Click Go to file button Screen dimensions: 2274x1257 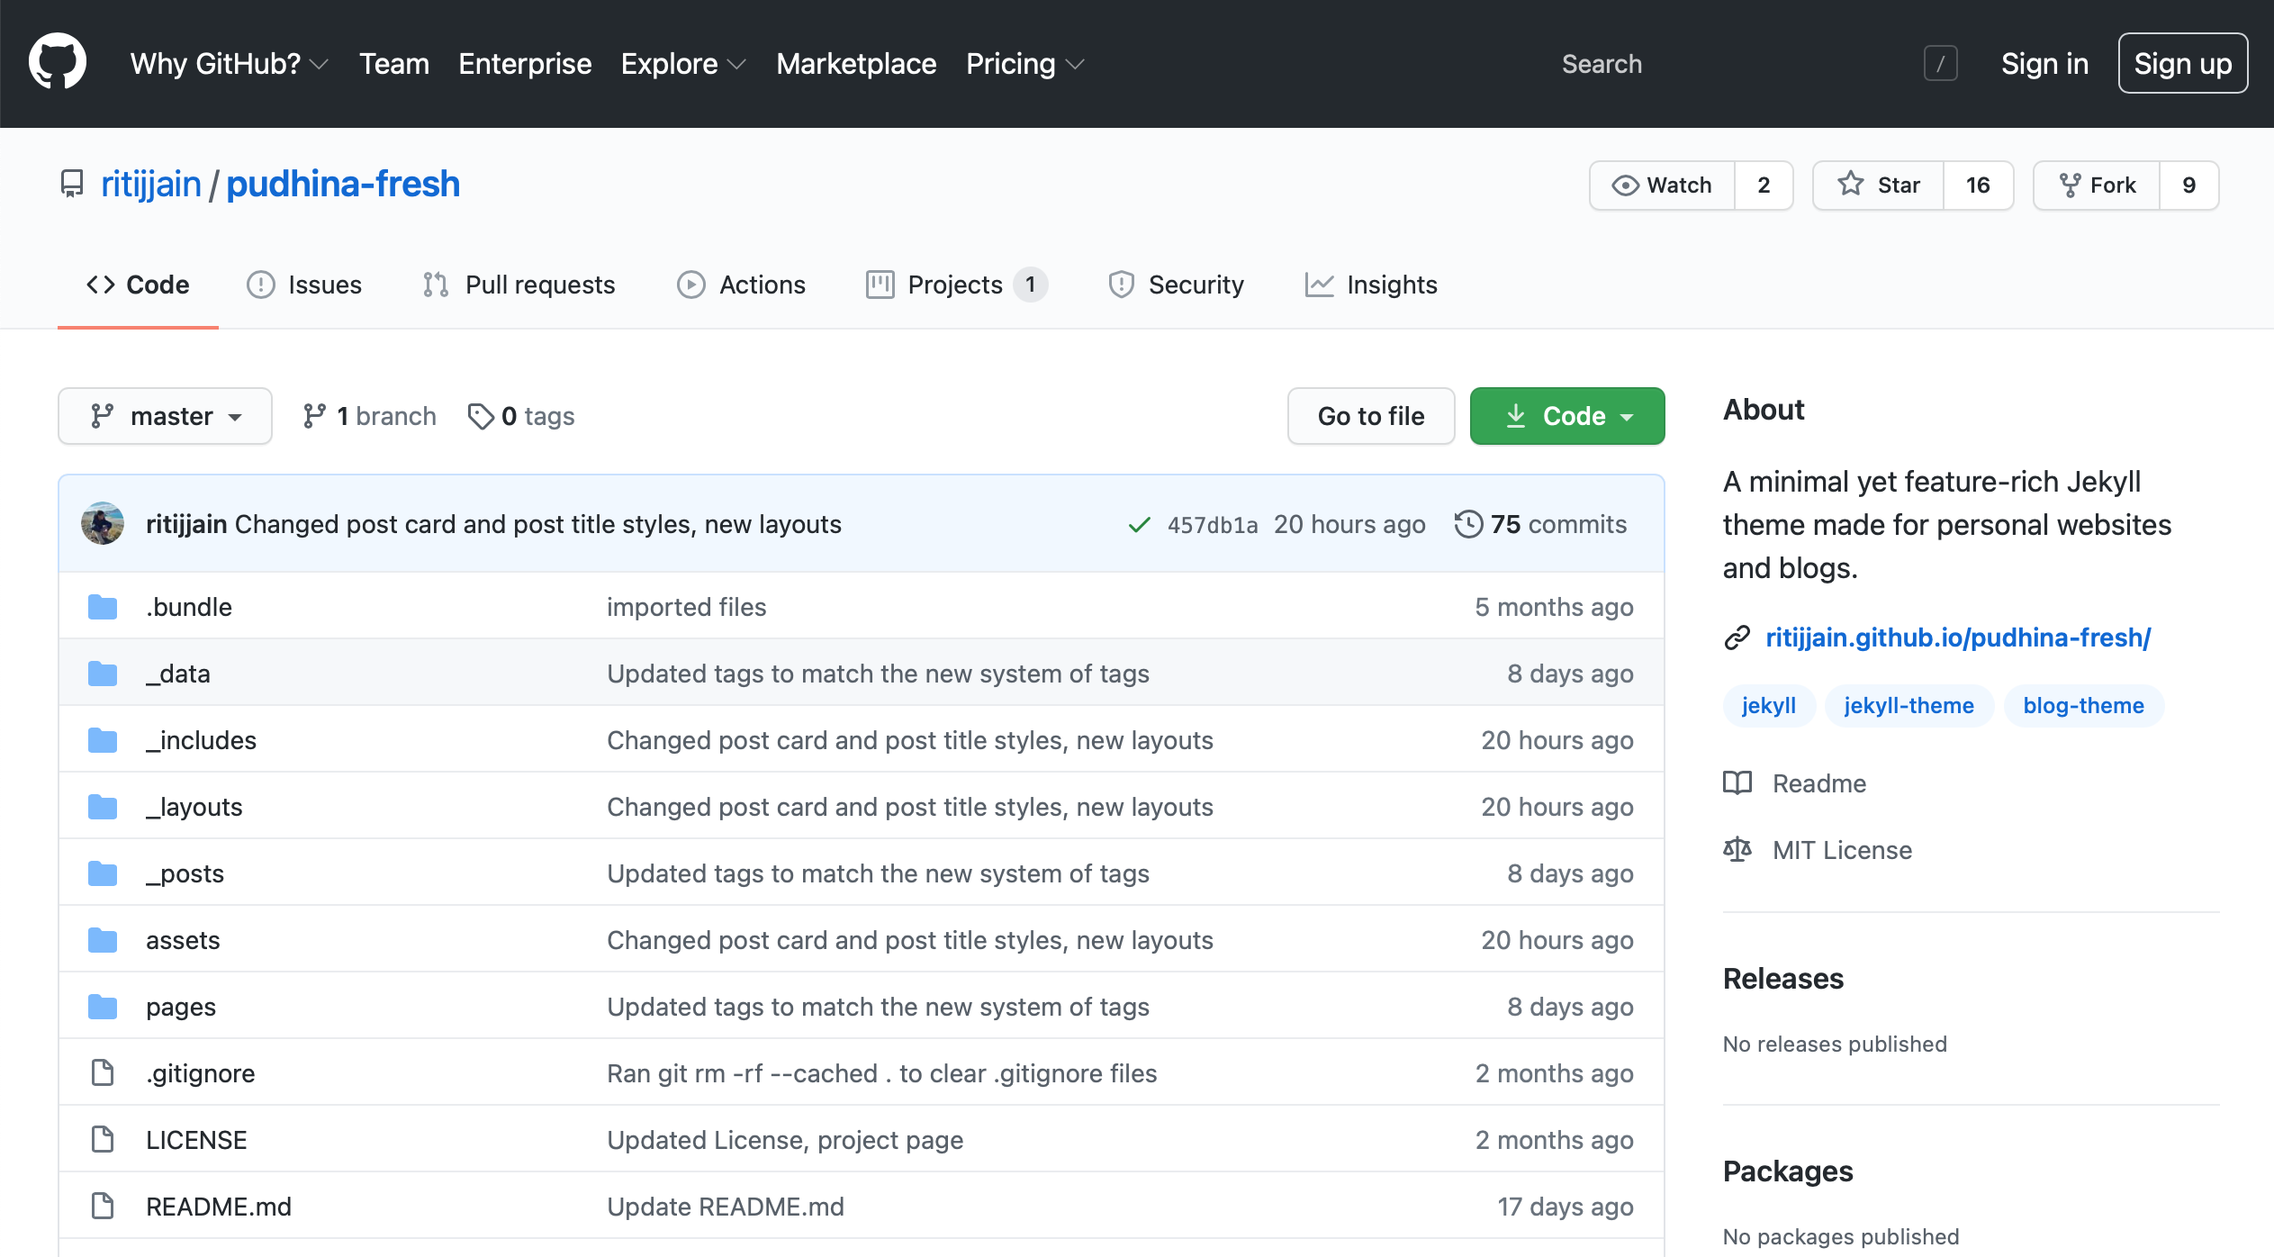click(1370, 415)
